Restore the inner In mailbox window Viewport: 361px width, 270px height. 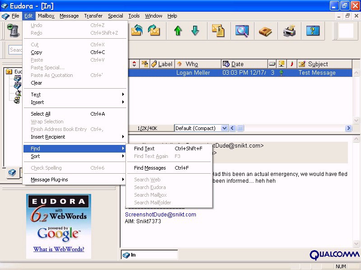point(347,16)
